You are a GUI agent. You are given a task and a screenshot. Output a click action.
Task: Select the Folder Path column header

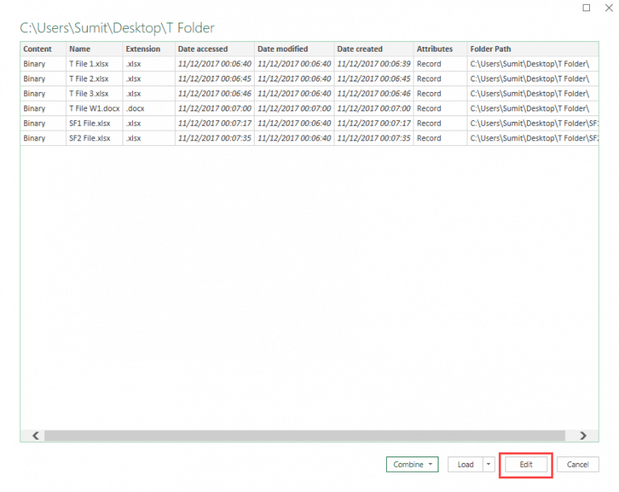[533, 49]
